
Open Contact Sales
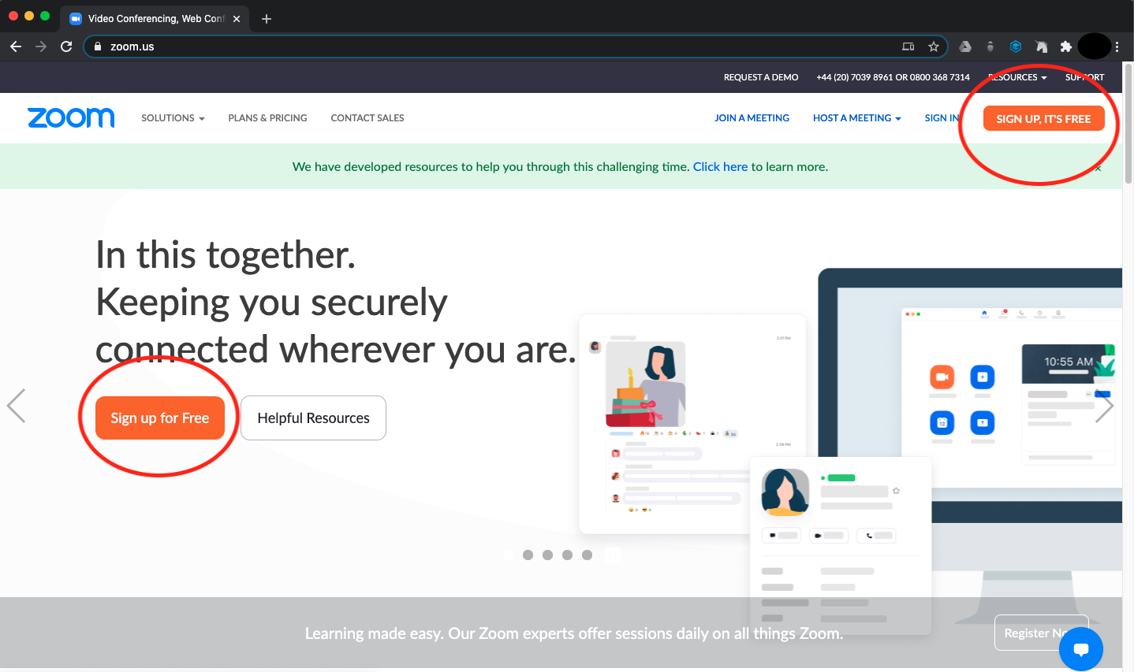tap(367, 118)
